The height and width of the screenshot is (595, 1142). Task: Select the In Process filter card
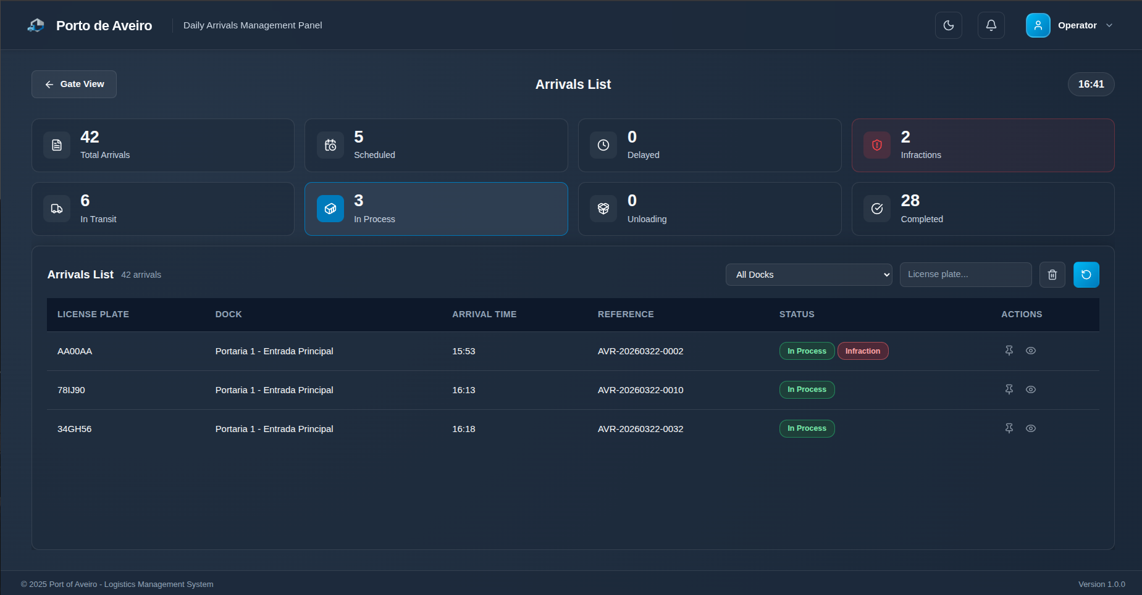(x=436, y=209)
